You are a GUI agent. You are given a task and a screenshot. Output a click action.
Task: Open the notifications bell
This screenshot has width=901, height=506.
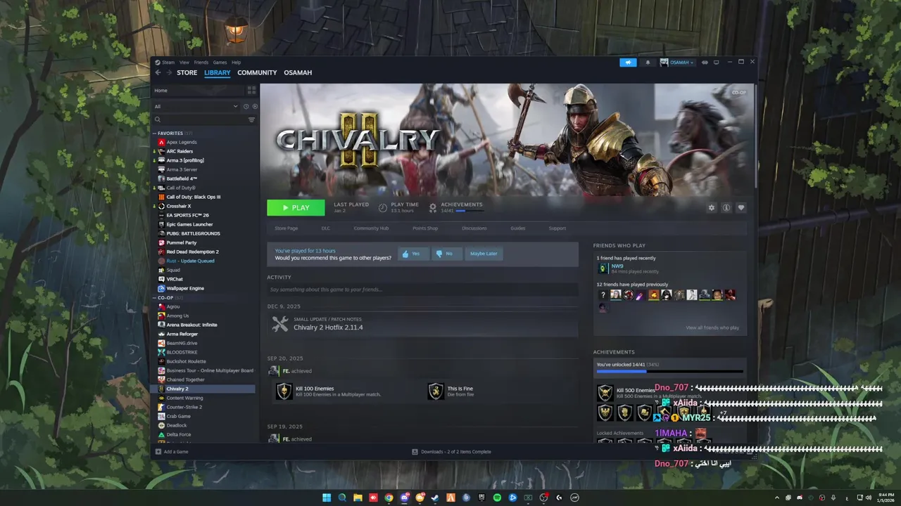(648, 63)
